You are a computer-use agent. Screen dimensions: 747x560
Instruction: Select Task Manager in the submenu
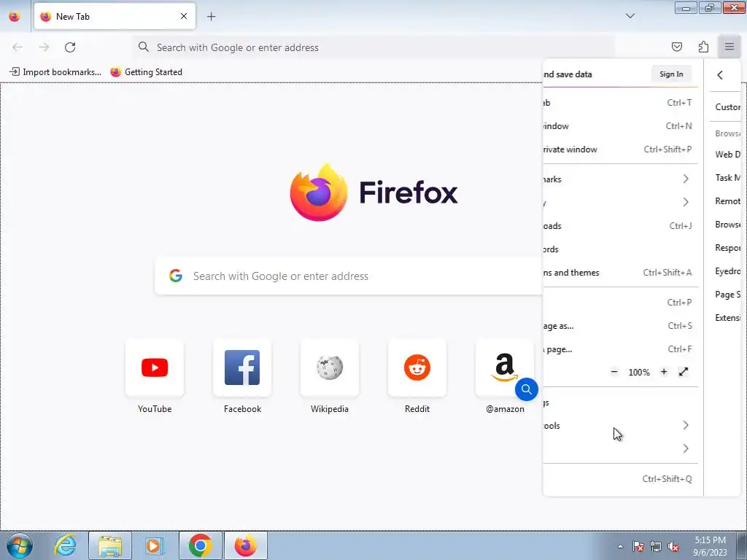[726, 178]
